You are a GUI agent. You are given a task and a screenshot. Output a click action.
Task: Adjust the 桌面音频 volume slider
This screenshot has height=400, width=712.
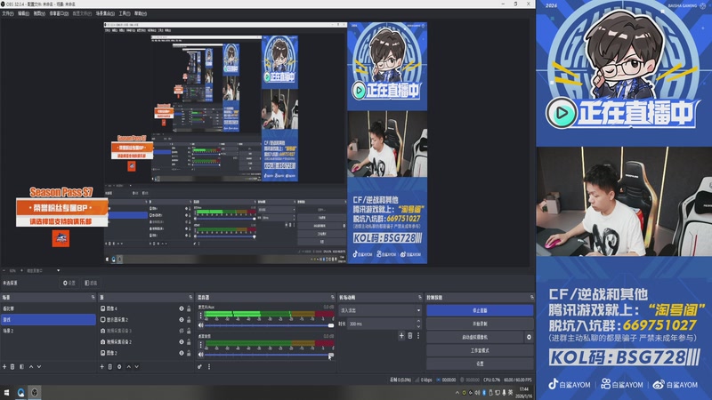coord(269,355)
